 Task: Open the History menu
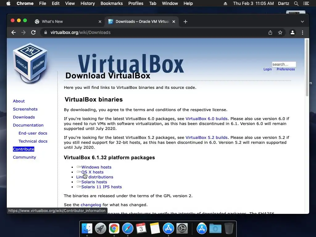tap(88, 3)
